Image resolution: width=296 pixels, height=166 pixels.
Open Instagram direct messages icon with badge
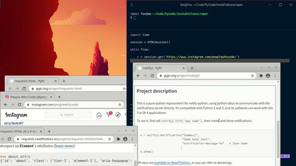[x=109, y=114]
